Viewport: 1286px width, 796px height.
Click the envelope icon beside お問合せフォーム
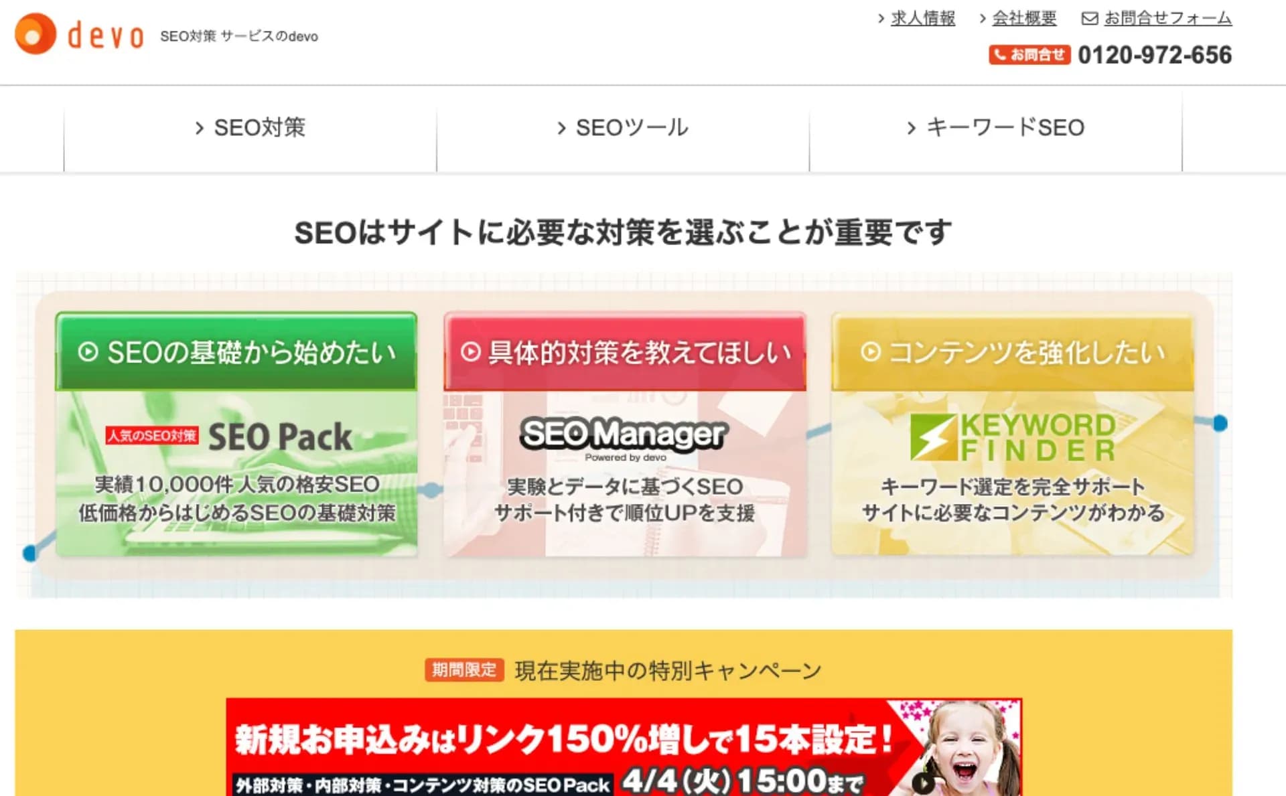[x=1090, y=19]
